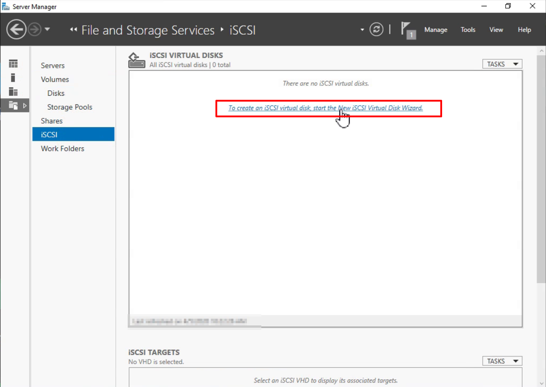Screen dimensions: 546x387
Task: Open TASKS dropdown for iSCSI Targets
Action: (502, 361)
